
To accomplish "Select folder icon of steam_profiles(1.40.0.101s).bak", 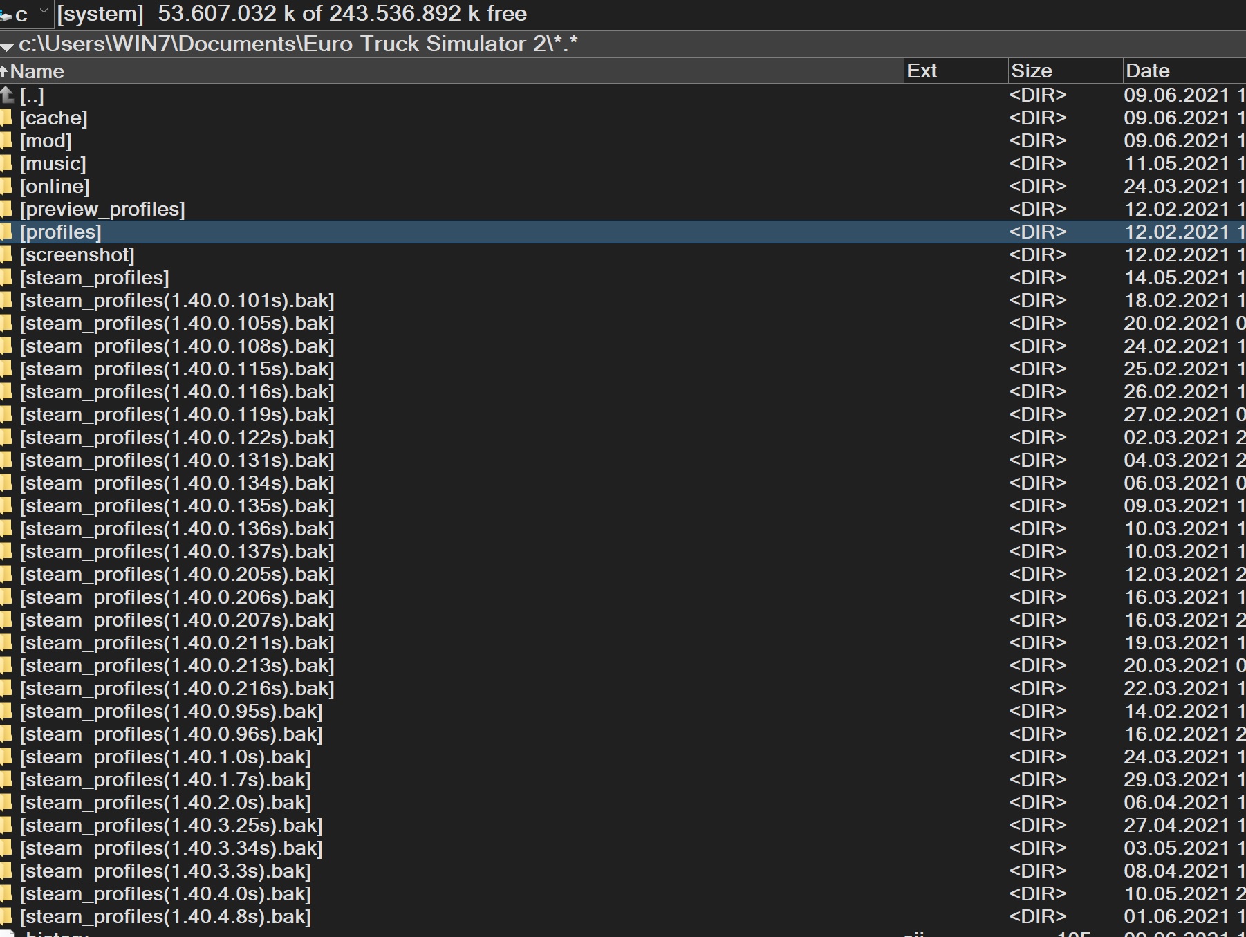I will [6, 301].
